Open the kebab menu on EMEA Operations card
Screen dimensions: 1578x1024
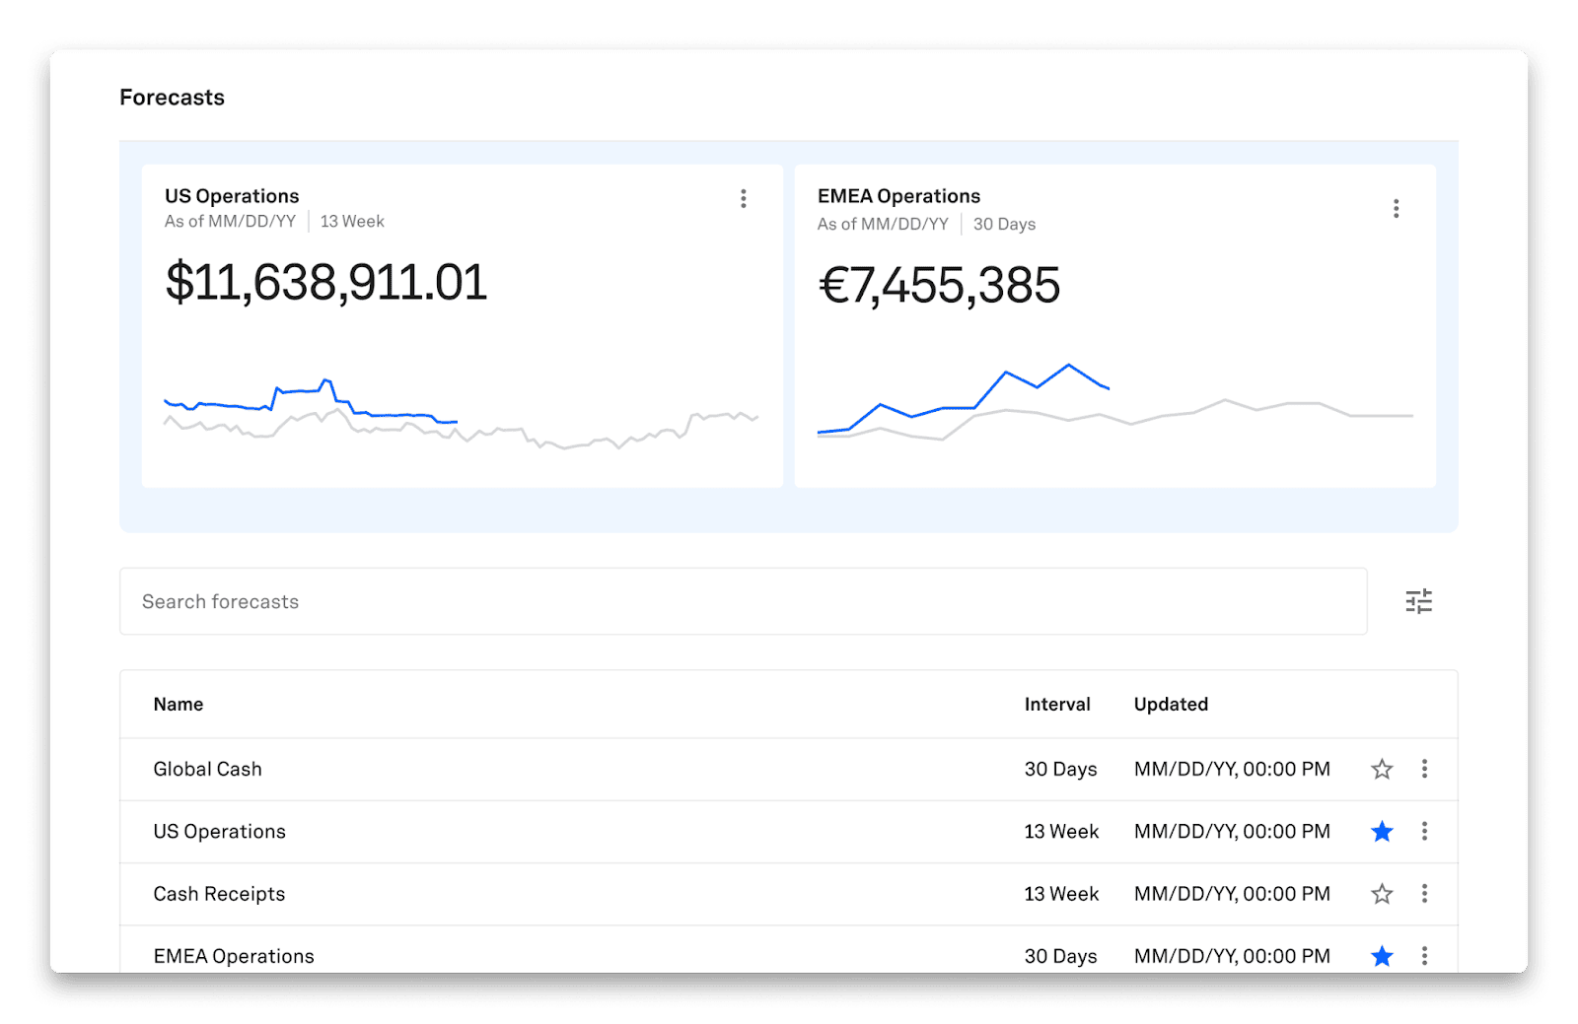pyautogui.click(x=1397, y=208)
